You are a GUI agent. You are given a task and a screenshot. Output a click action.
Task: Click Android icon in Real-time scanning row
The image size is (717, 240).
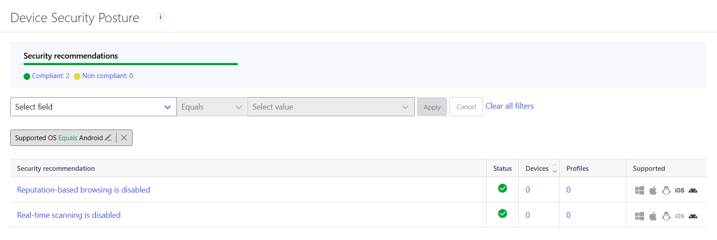[x=693, y=216]
